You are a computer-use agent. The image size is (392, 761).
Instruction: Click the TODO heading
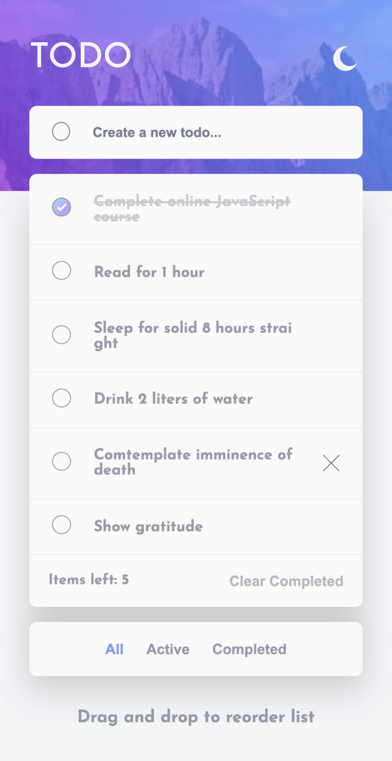tap(81, 55)
